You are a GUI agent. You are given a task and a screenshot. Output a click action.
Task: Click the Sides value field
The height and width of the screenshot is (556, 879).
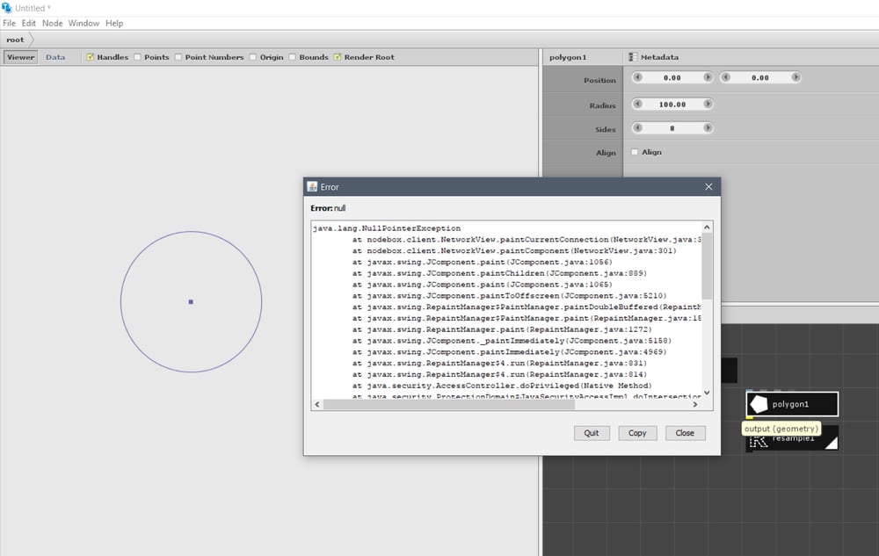672,128
